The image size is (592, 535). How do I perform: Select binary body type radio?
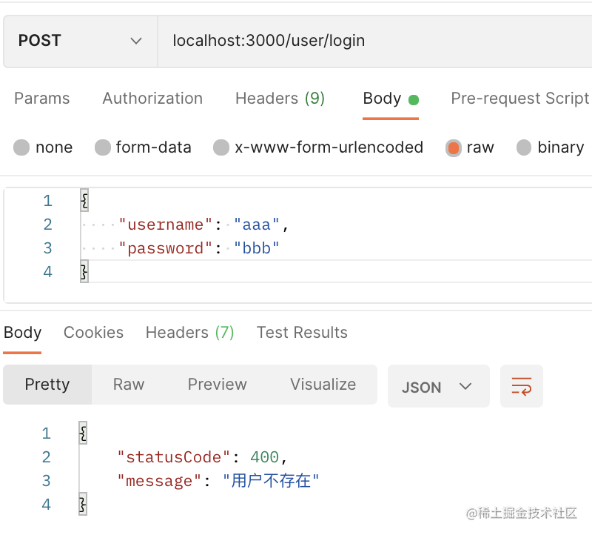pos(524,147)
